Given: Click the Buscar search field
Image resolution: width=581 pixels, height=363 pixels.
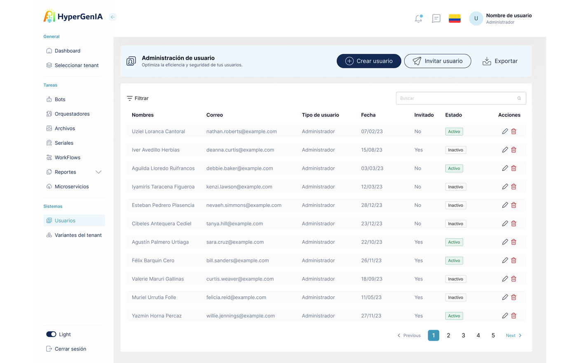Looking at the screenshot, I should coord(461,98).
